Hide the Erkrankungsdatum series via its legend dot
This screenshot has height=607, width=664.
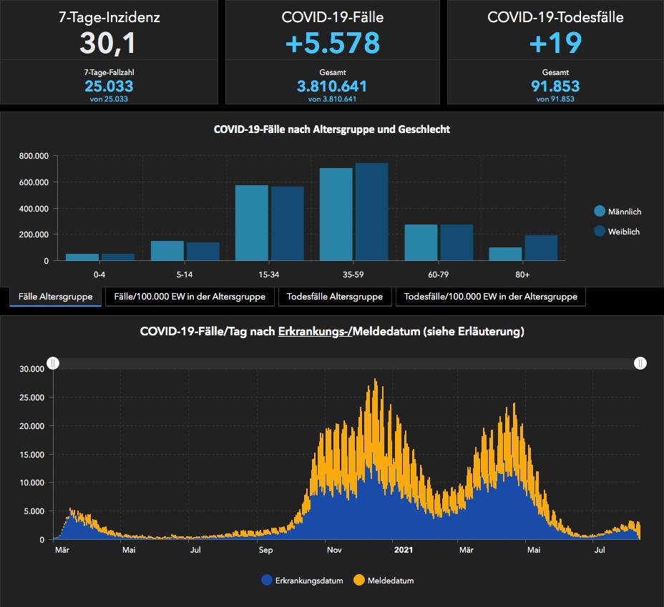coord(267,580)
